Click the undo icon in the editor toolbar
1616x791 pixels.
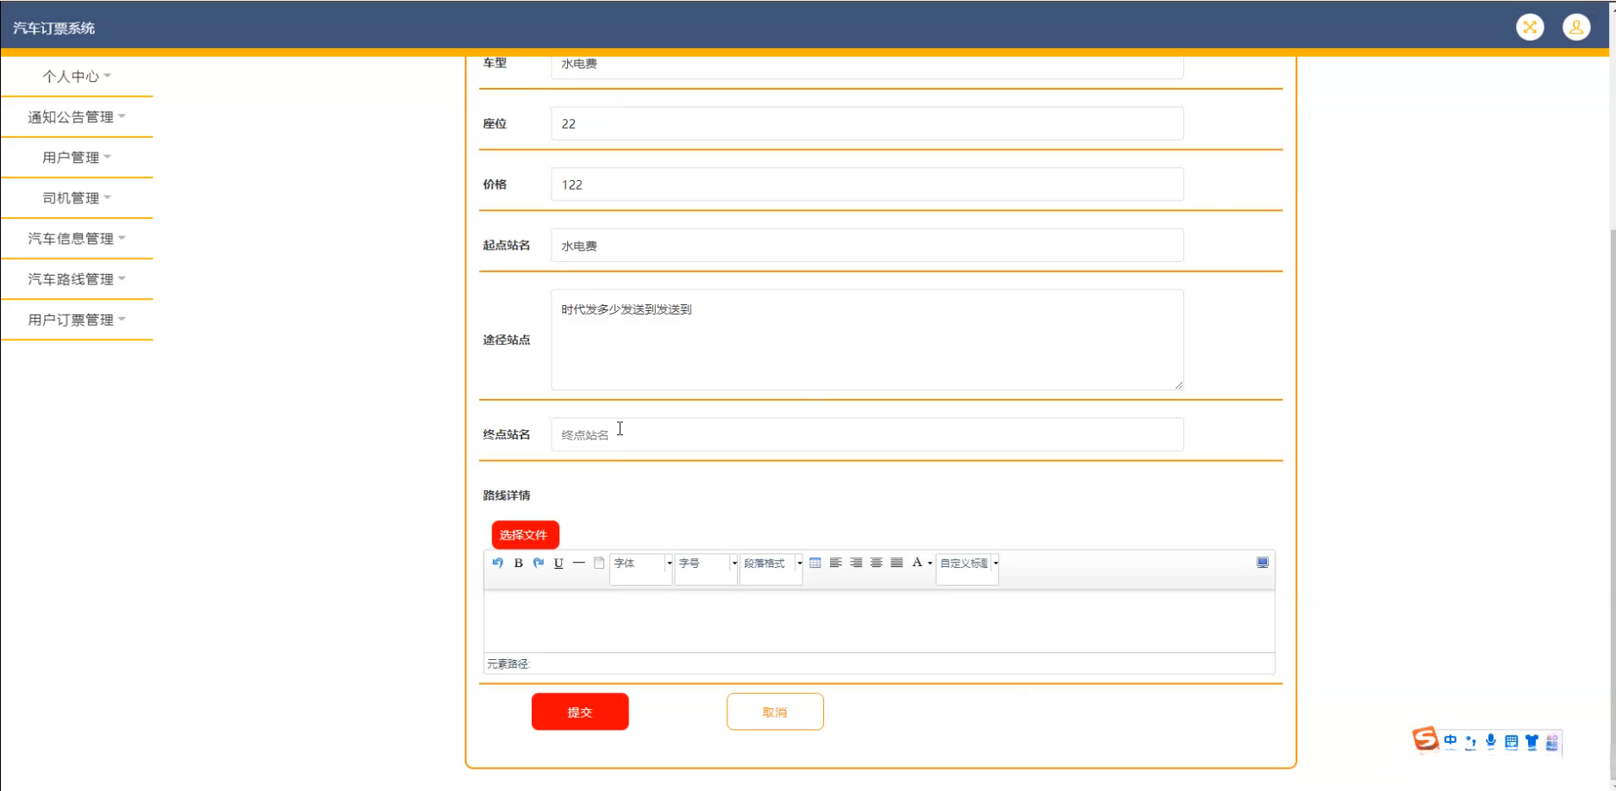point(497,563)
